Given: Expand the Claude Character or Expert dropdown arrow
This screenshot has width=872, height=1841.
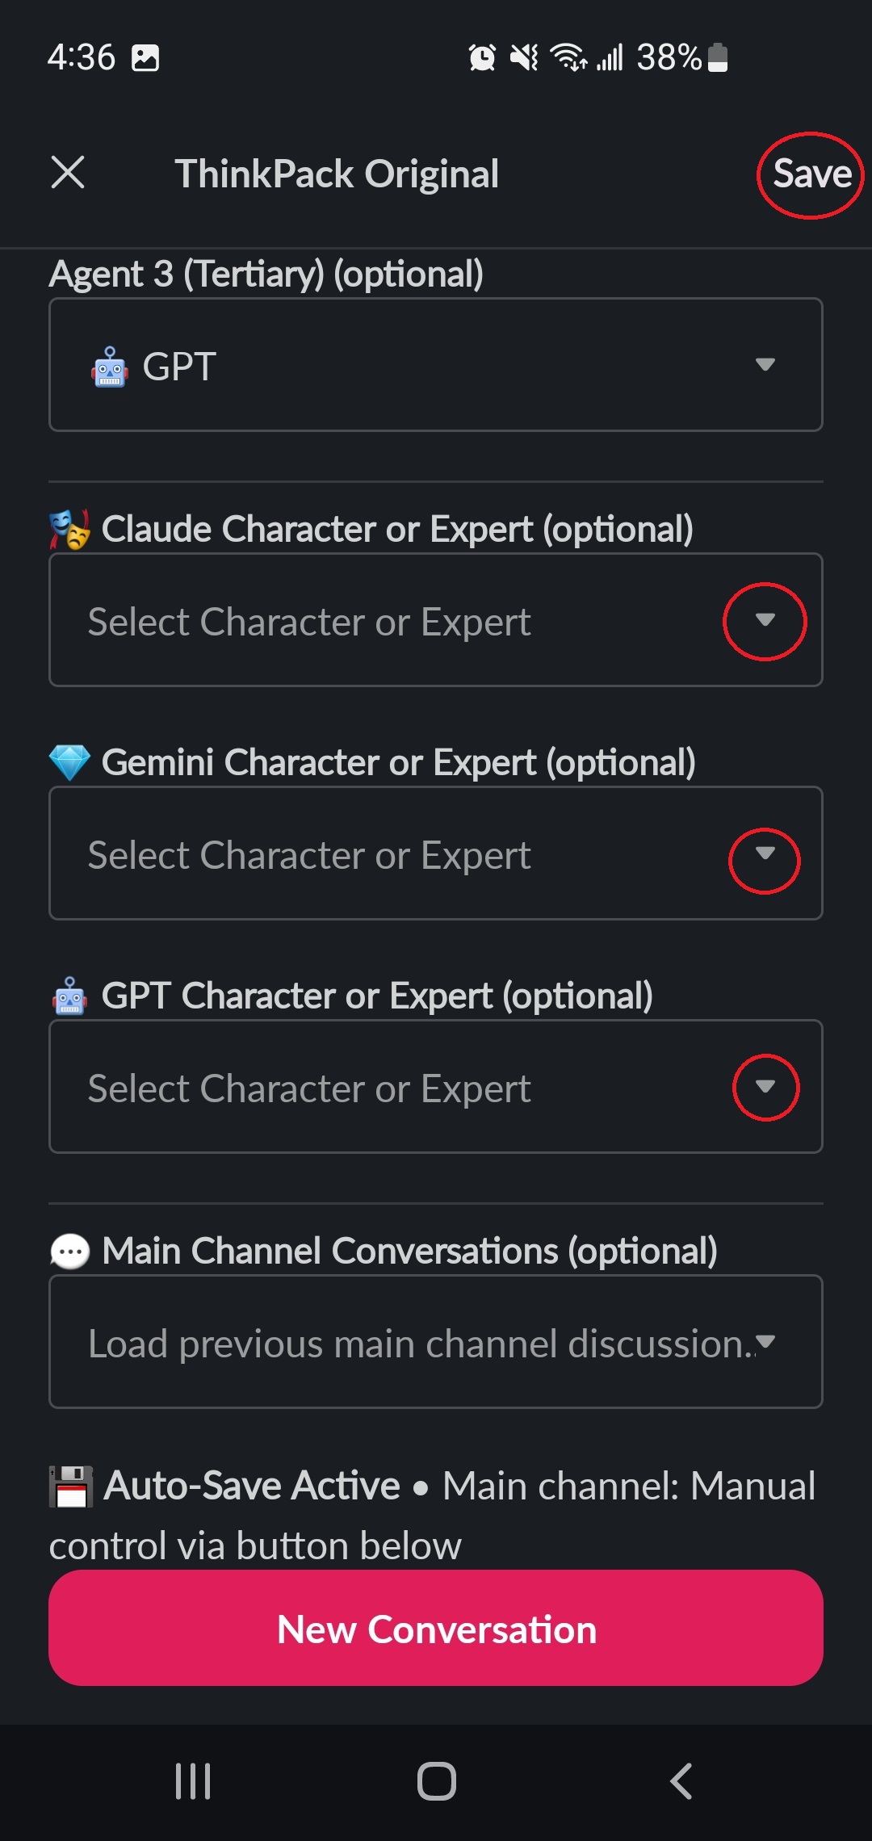Looking at the screenshot, I should click(x=765, y=620).
